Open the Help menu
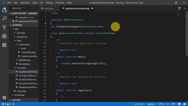 pos(69,3)
